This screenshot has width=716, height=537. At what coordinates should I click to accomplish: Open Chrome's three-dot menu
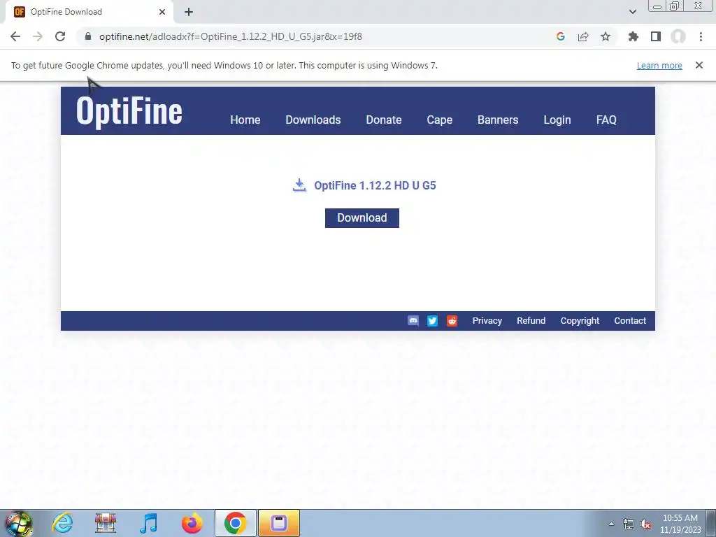click(701, 36)
